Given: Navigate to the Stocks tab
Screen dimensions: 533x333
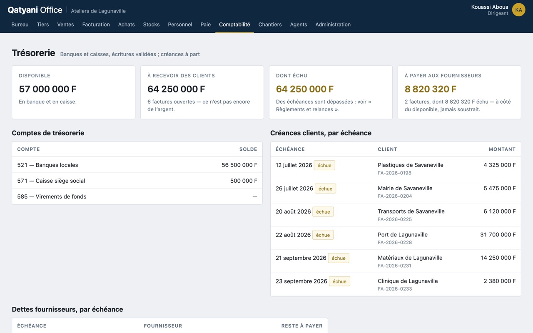Looking at the screenshot, I should click(151, 25).
